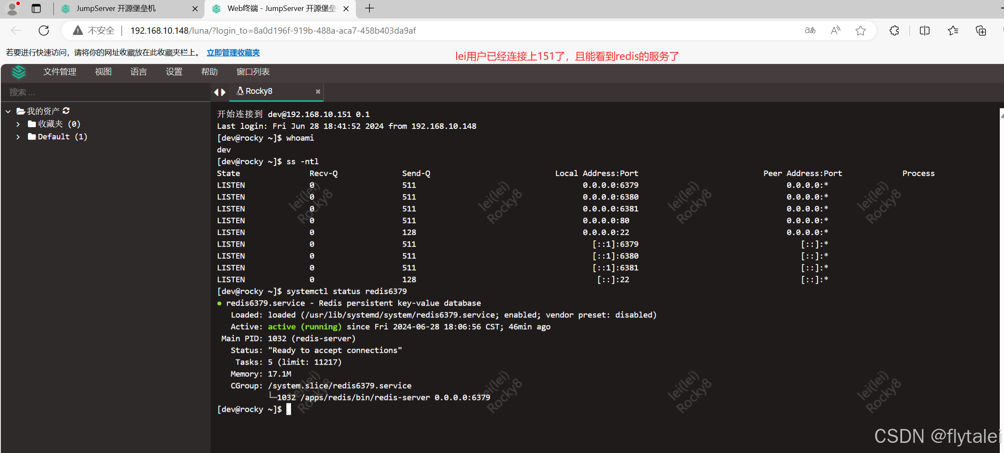The image size is (1004, 453).
Task: Click the browser back arrow
Action: coord(16,30)
